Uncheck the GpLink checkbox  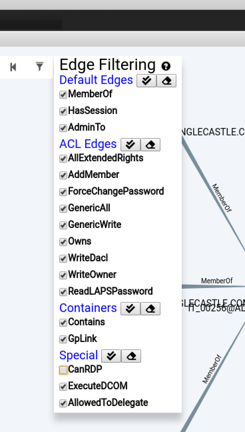[63, 339]
